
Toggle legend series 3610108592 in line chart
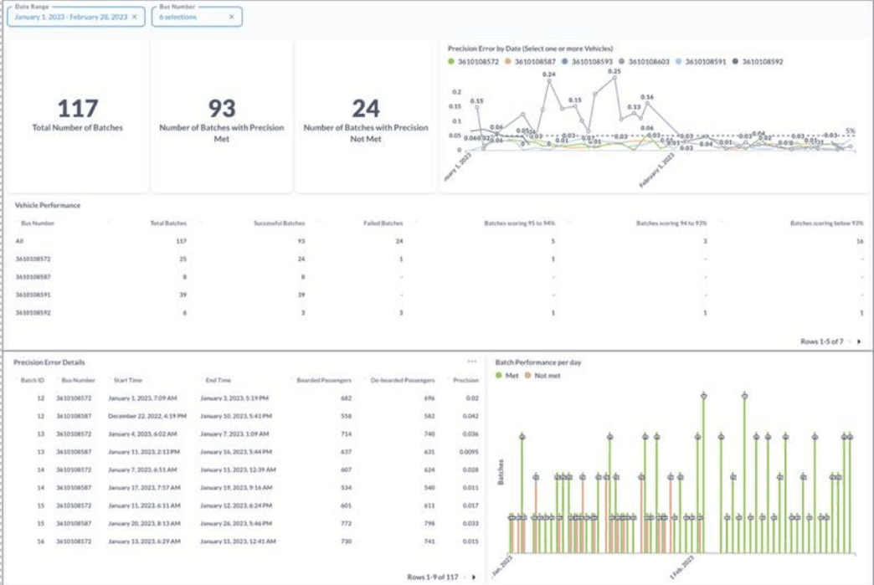758,62
